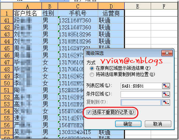
Task: Click the 男 cell in row 51
Action: 50,90
